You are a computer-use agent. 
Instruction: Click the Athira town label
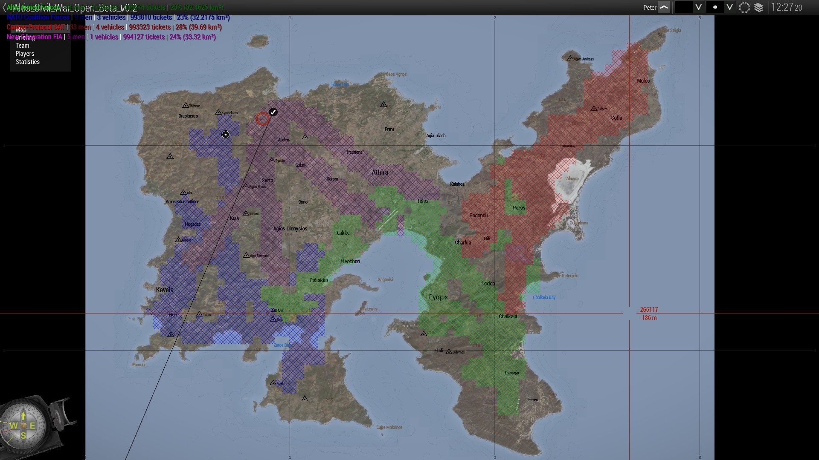pos(380,172)
